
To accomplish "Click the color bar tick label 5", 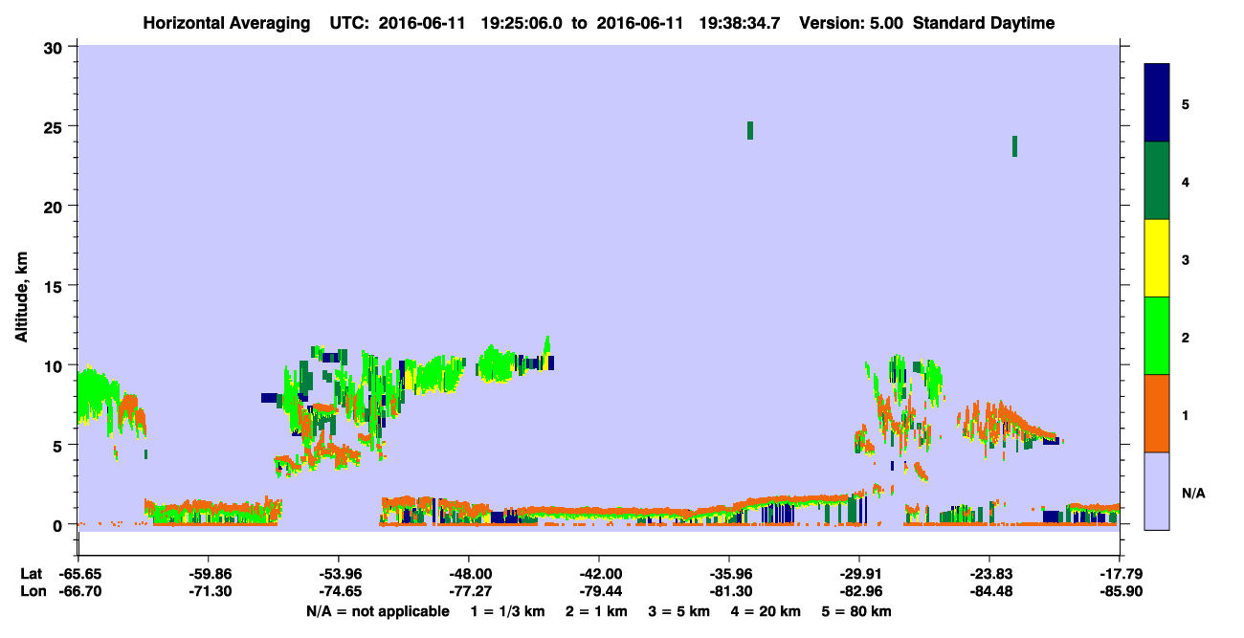I will pyautogui.click(x=1185, y=103).
